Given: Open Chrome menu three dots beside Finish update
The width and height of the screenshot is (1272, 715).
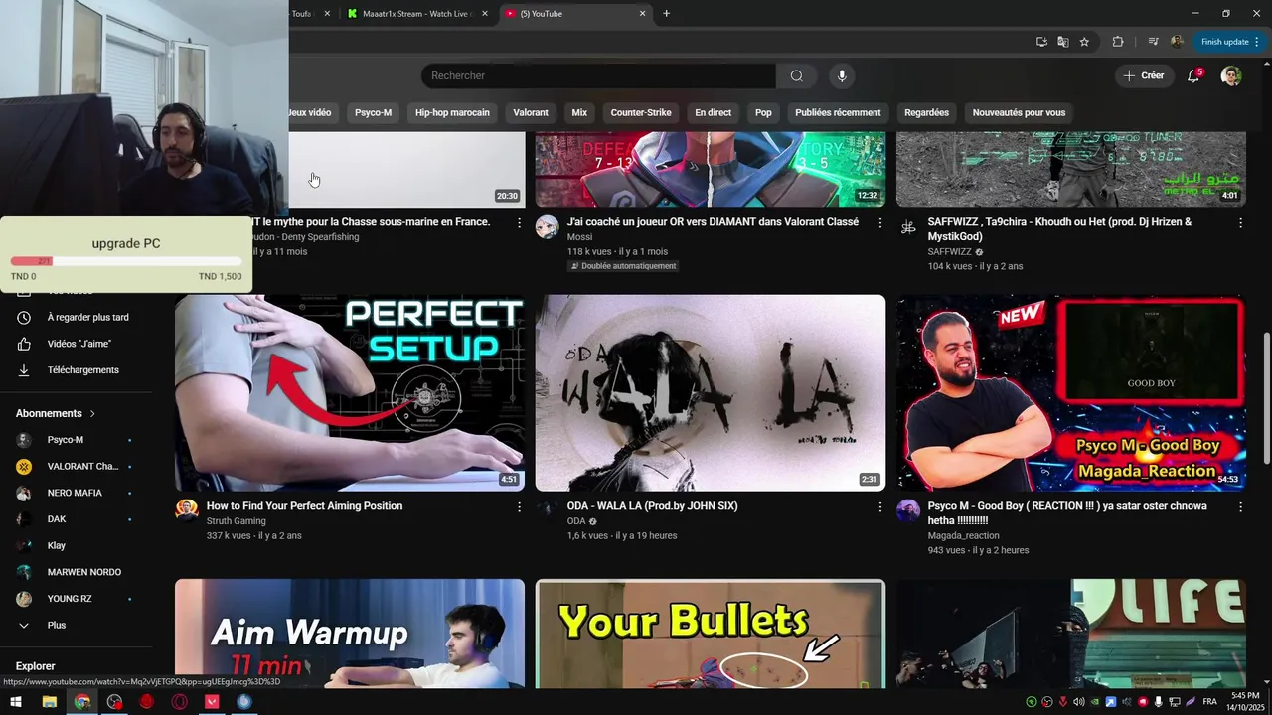Looking at the screenshot, I should pos(1256,42).
